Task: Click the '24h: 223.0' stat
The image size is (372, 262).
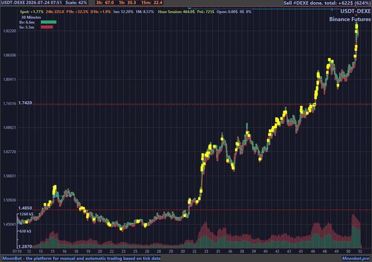Action: pos(55,12)
